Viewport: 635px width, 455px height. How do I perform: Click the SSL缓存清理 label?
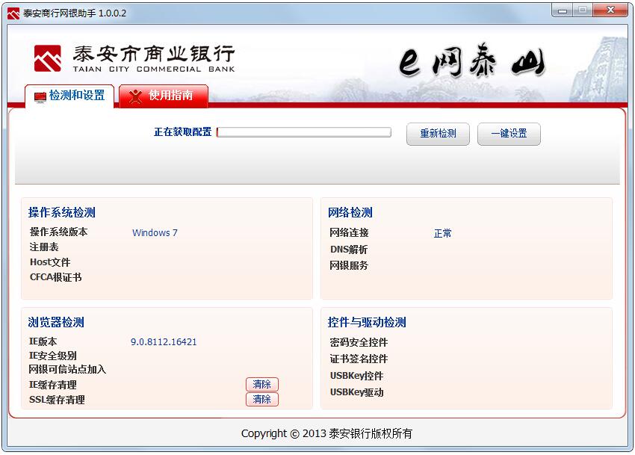pyautogui.click(x=57, y=400)
